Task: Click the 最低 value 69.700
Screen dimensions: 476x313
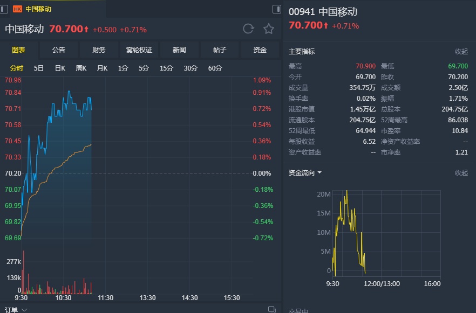Action: (x=458, y=66)
